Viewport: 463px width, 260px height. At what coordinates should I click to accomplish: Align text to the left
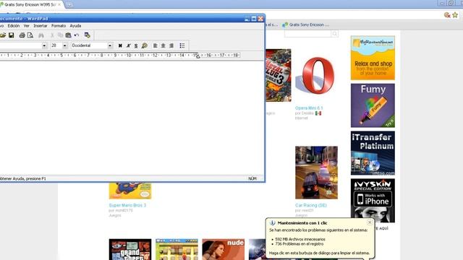coord(155,45)
